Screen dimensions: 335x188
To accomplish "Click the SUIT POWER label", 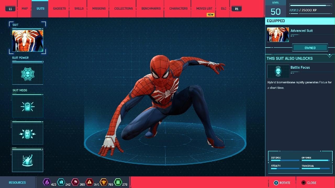I will 20,58.
